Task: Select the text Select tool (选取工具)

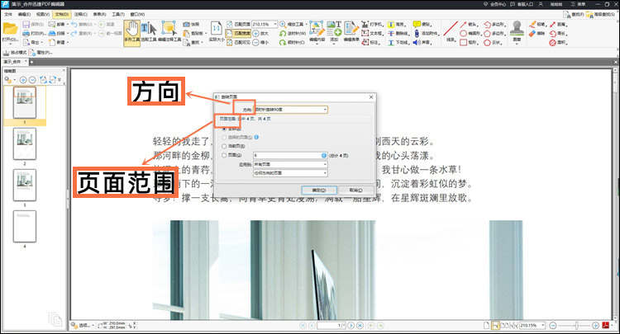Action: coord(149,32)
